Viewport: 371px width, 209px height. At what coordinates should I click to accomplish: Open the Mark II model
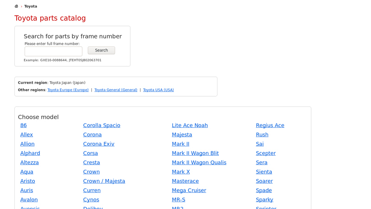180,144
